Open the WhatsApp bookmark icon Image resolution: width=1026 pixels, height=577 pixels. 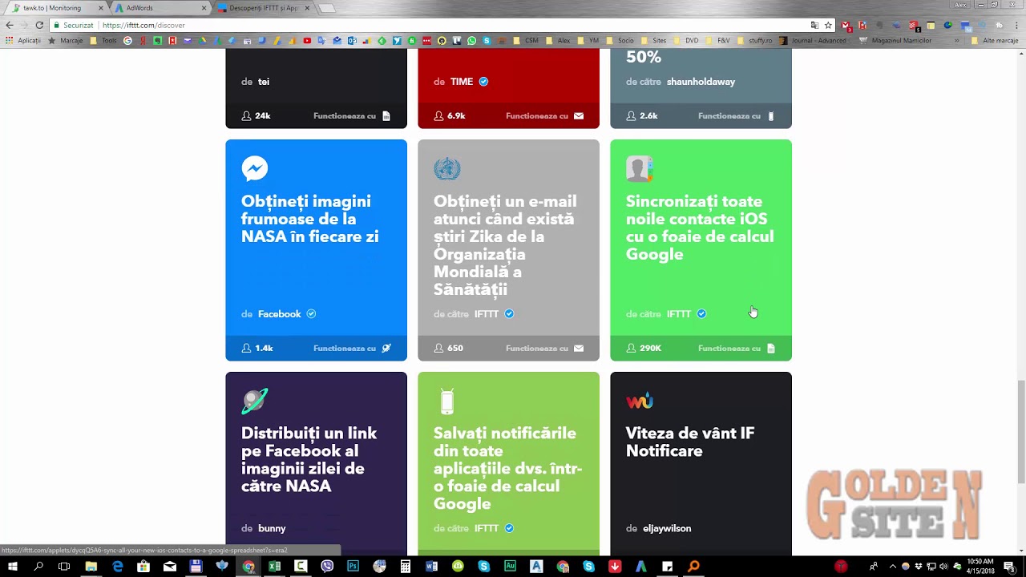[471, 40]
